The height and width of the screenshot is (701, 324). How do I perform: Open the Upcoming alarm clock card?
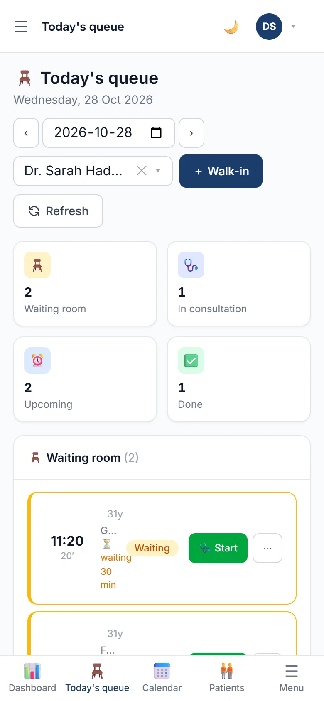(x=85, y=379)
